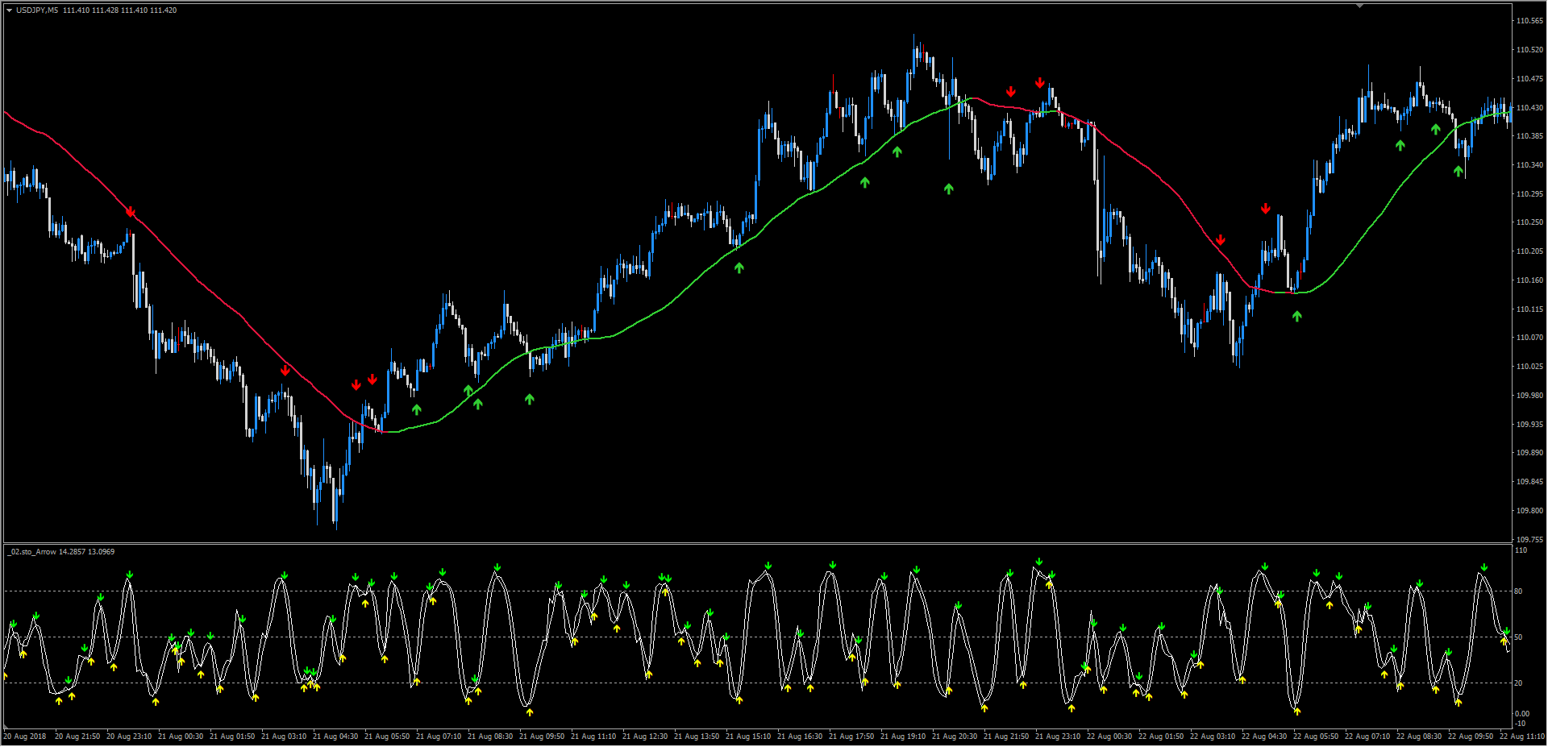Click price scale label 110.025
The width and height of the screenshot is (1548, 747).
tap(1529, 367)
